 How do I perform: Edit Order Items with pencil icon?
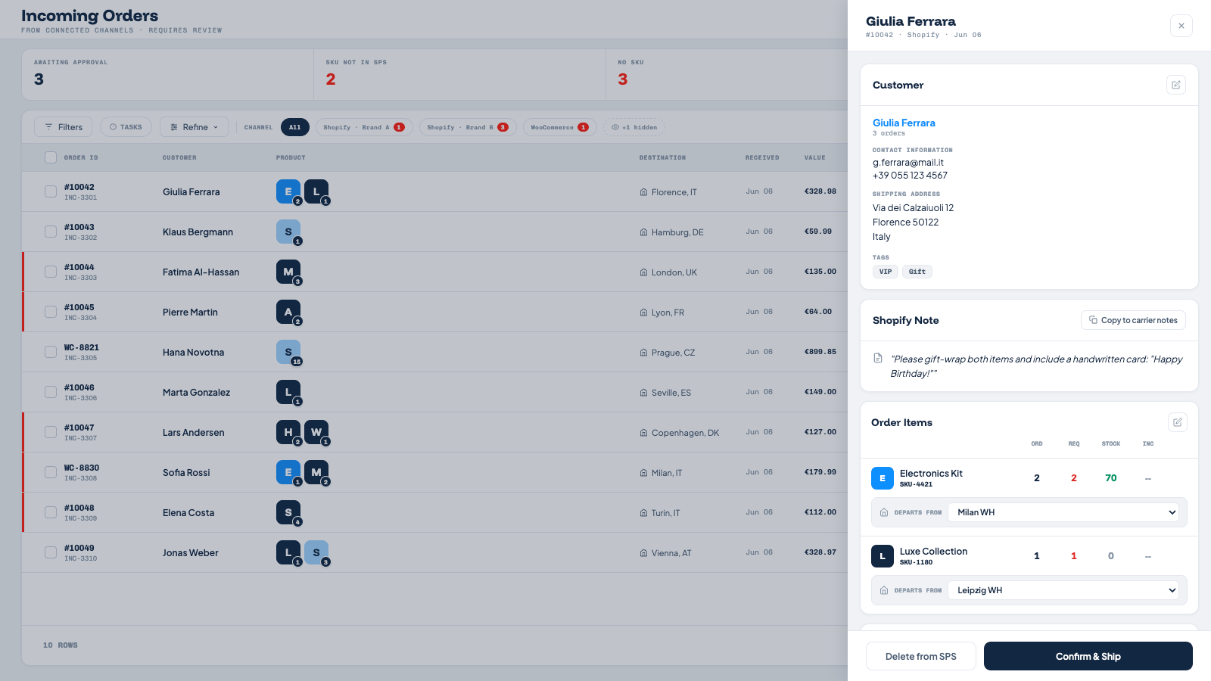click(x=1177, y=422)
